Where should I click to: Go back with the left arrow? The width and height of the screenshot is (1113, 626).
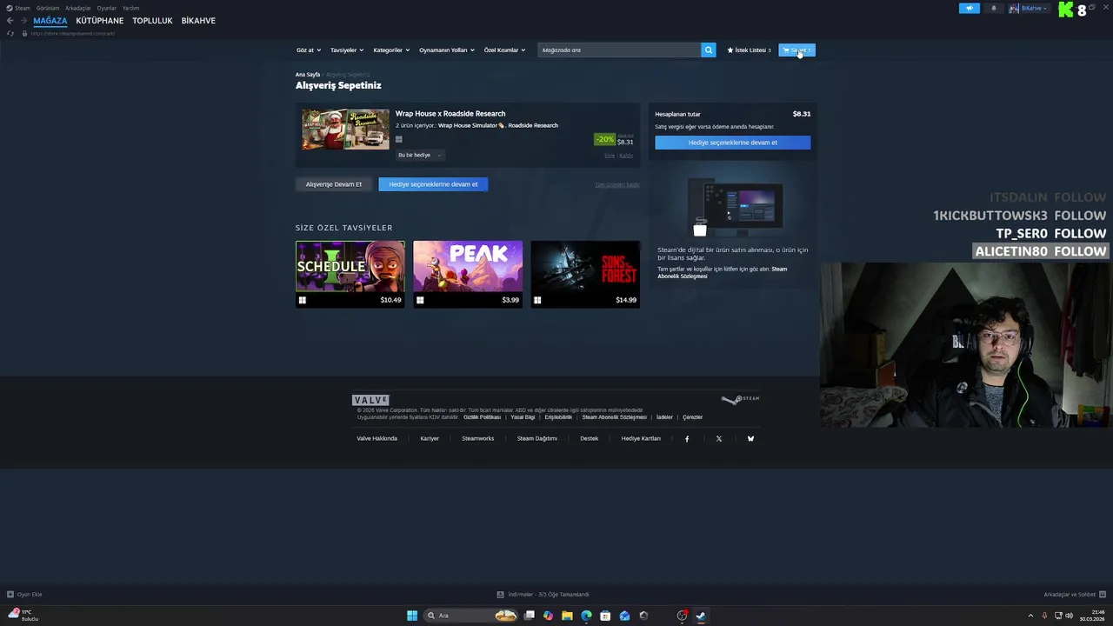coord(10,21)
